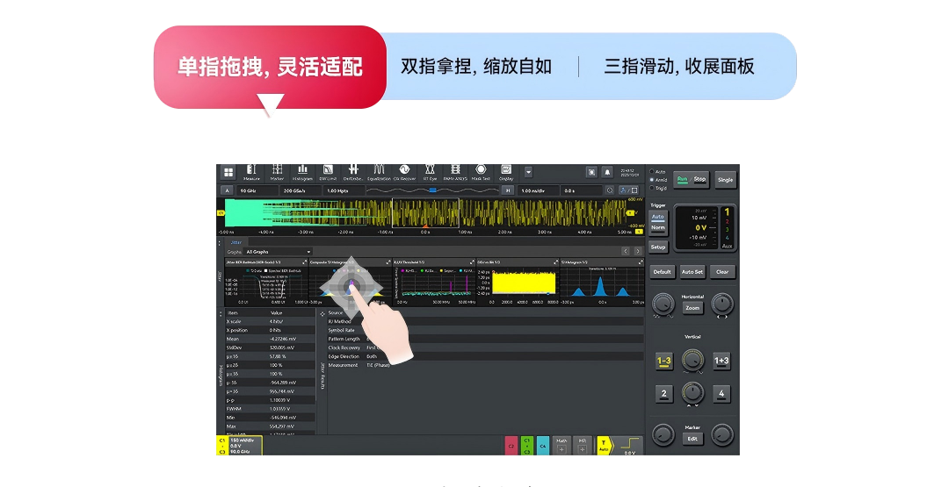The width and height of the screenshot is (949, 487).
Task: Expand the toolbar overflow dropdown arrow
Action: point(528,172)
